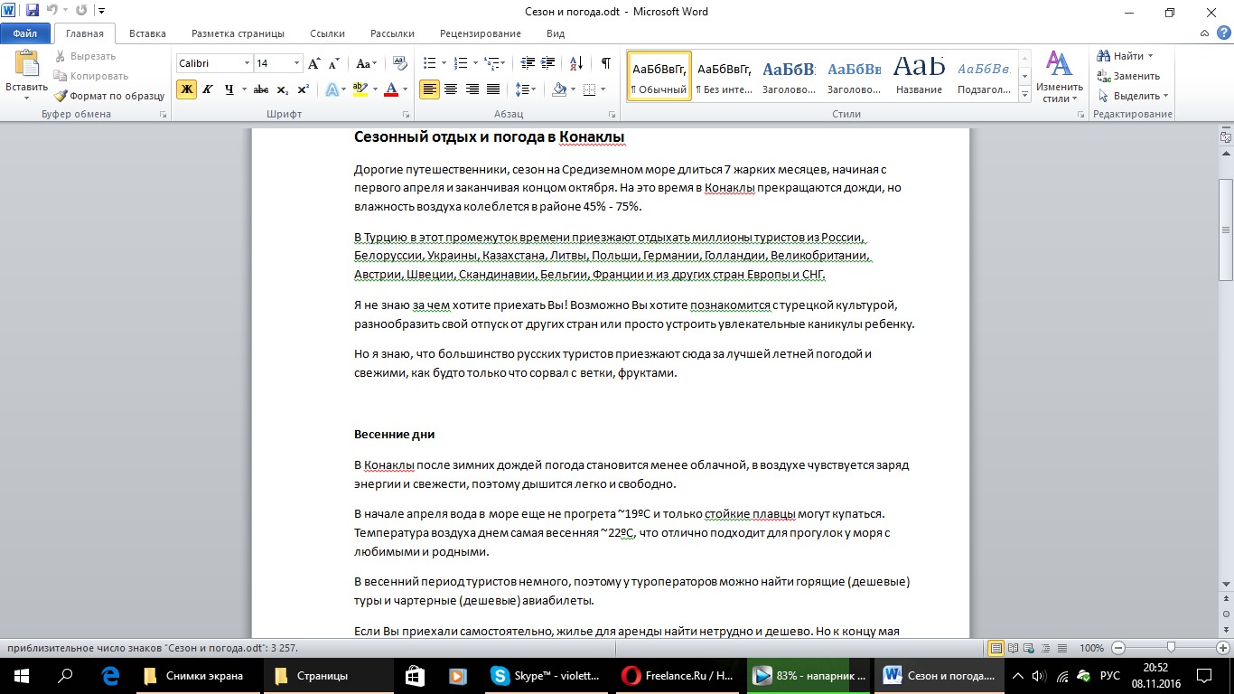Viewport: 1234px width, 694px height.
Task: Toggle left text alignment
Action: click(x=429, y=89)
